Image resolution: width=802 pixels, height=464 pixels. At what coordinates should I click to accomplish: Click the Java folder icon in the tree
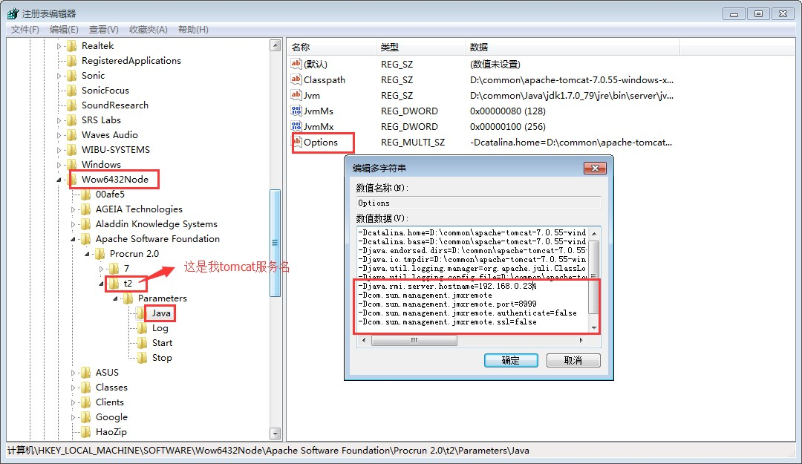pyautogui.click(x=142, y=313)
